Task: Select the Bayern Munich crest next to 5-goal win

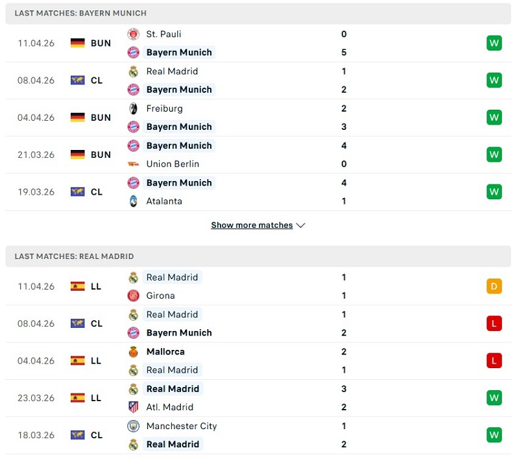Action: pos(133,53)
